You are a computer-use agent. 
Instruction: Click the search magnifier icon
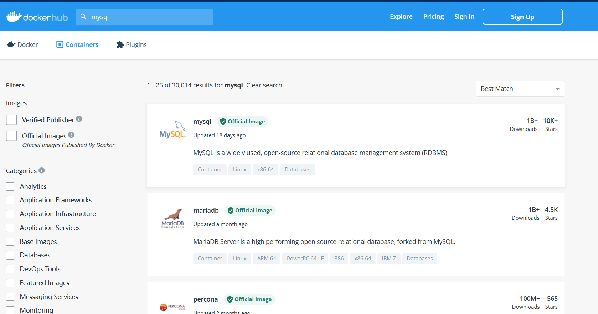(x=83, y=16)
